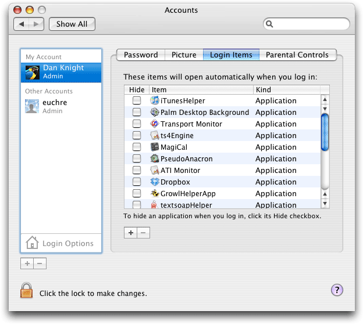Select the GrowlHelperApp row name
The height and width of the screenshot is (325, 363).
188,194
